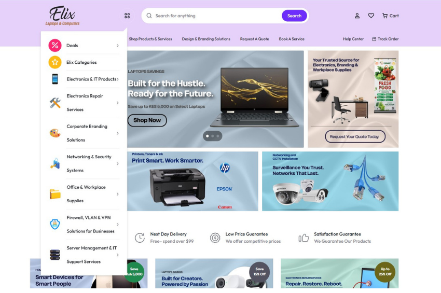Click the Track Order package icon
The width and height of the screenshot is (441, 293).
(x=374, y=39)
